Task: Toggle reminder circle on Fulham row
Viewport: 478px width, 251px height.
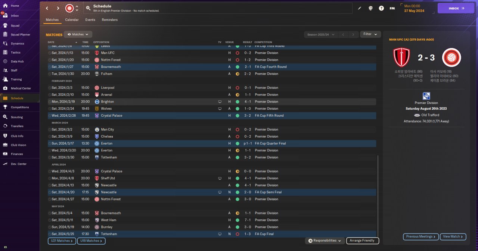Action: [50, 74]
